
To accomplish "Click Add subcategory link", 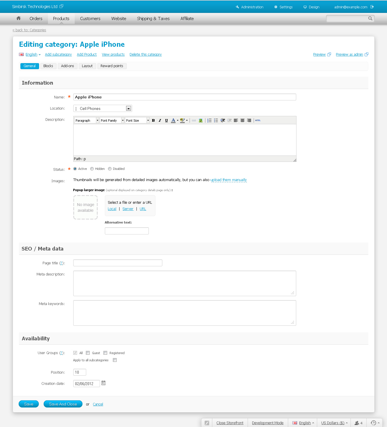I will coord(58,55).
